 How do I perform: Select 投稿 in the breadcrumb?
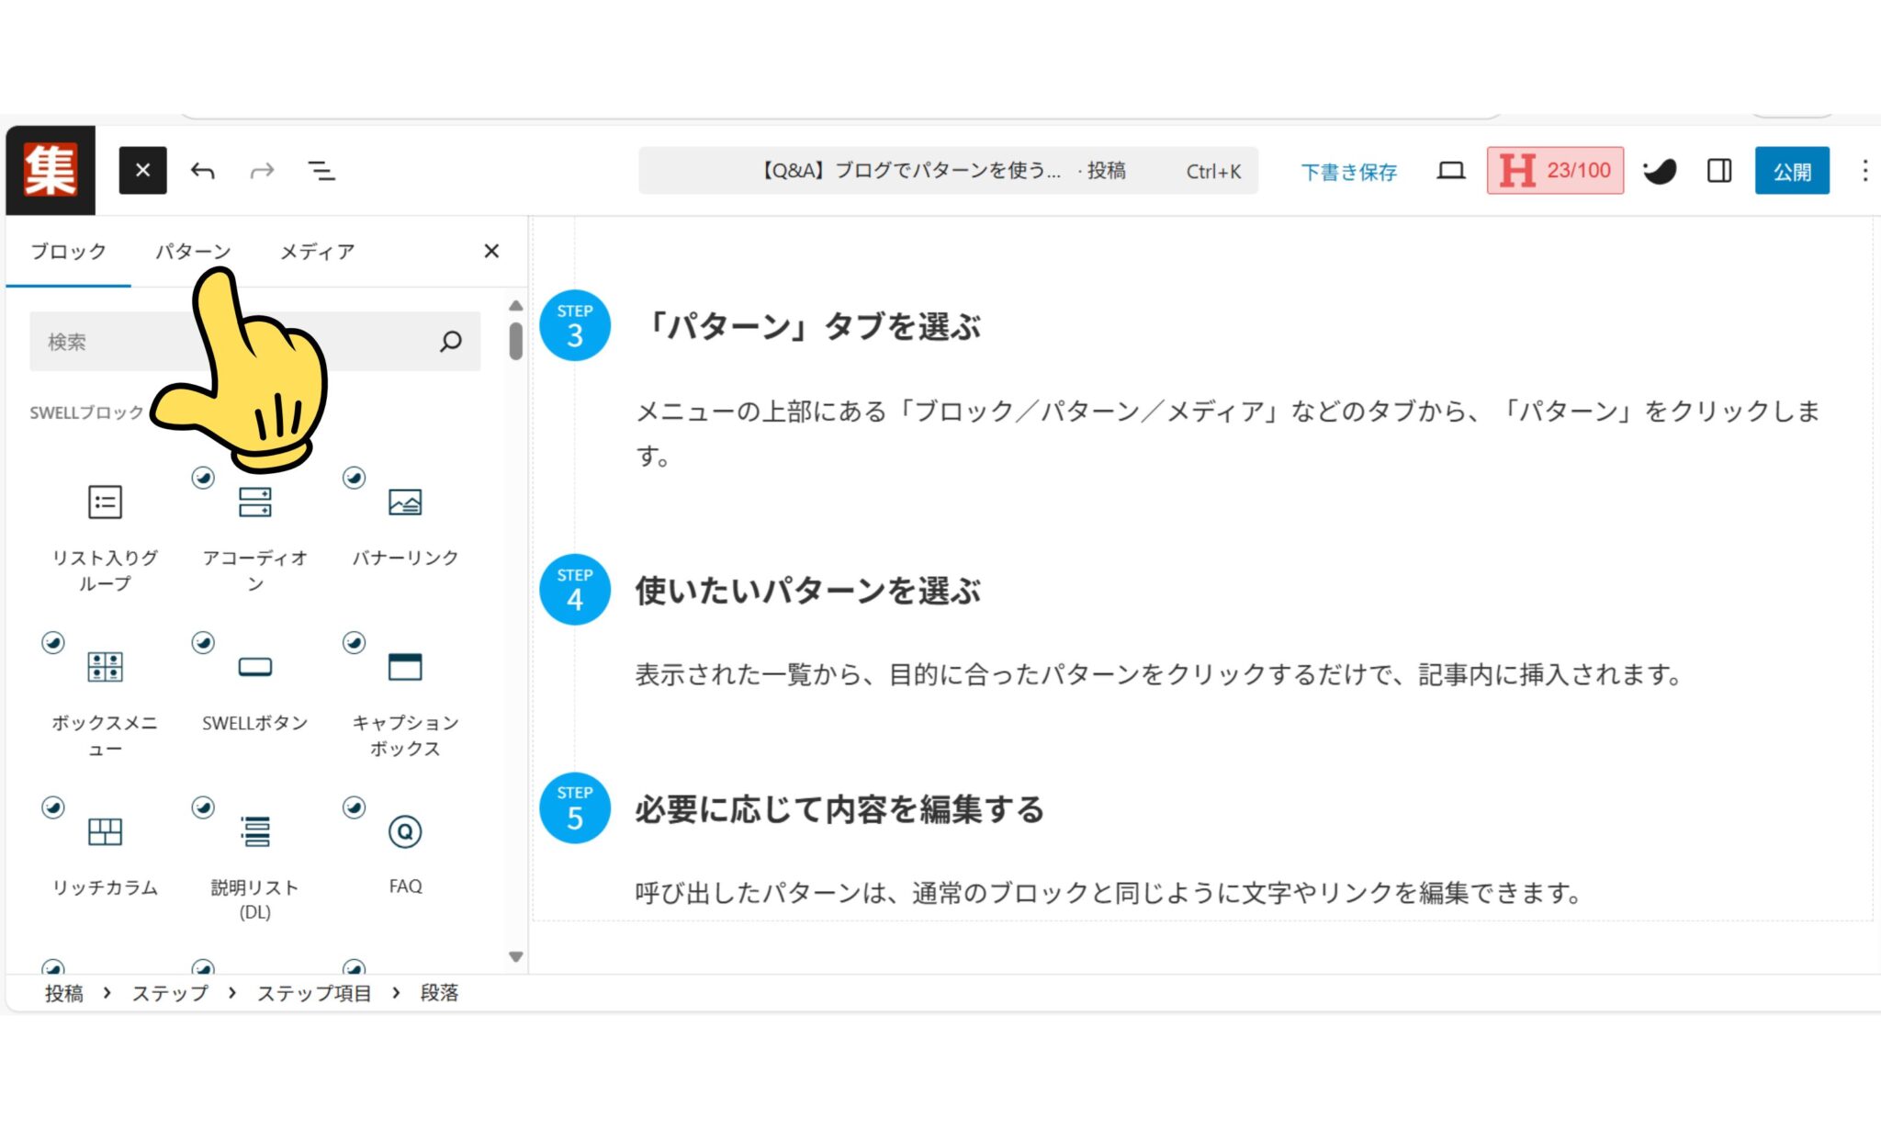(x=64, y=993)
